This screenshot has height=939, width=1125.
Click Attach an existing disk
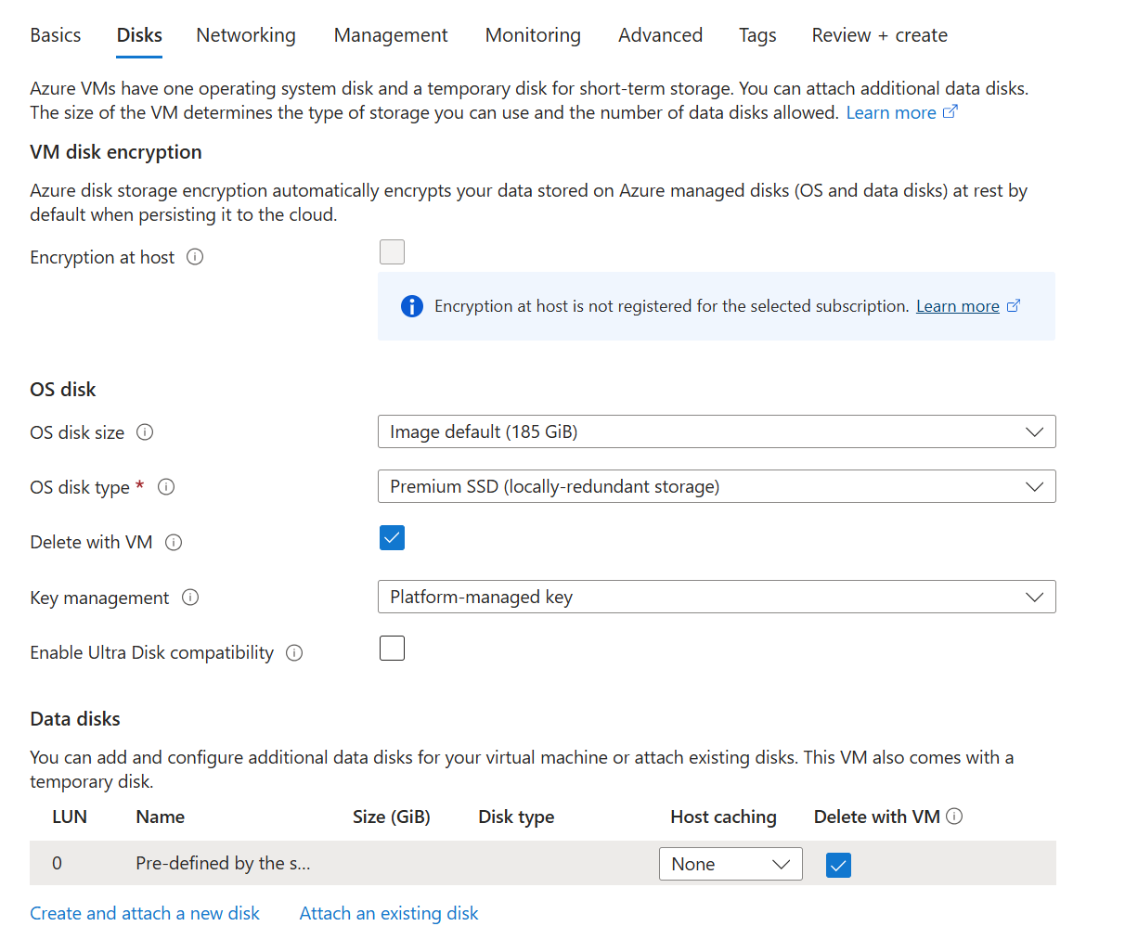click(x=388, y=913)
